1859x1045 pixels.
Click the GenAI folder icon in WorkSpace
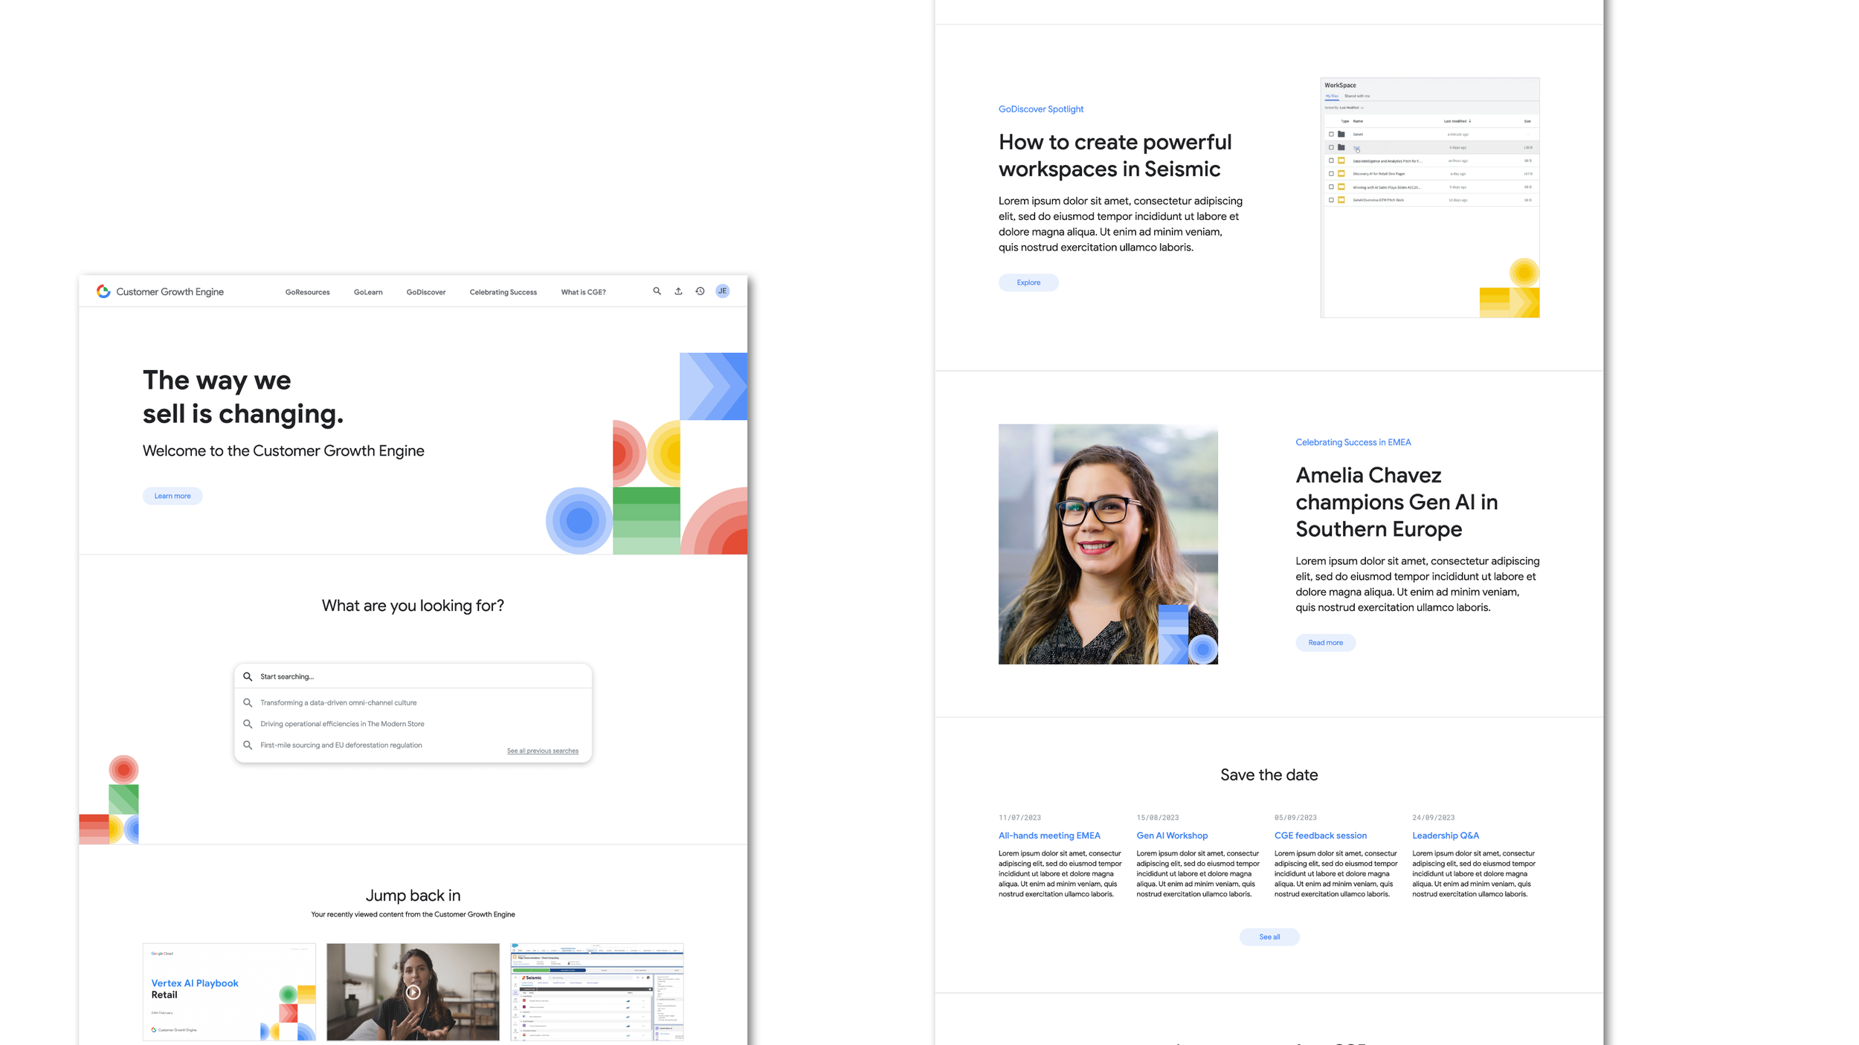point(1341,135)
